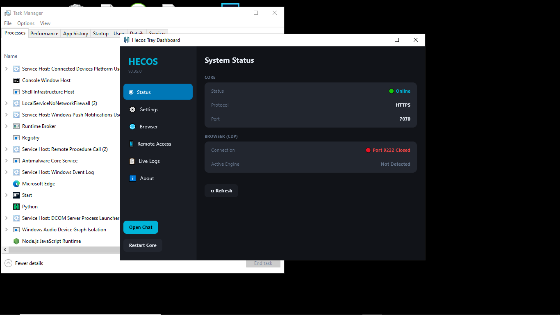The image size is (560, 315).
Task: Click the port value 7070
Action: [405, 119]
